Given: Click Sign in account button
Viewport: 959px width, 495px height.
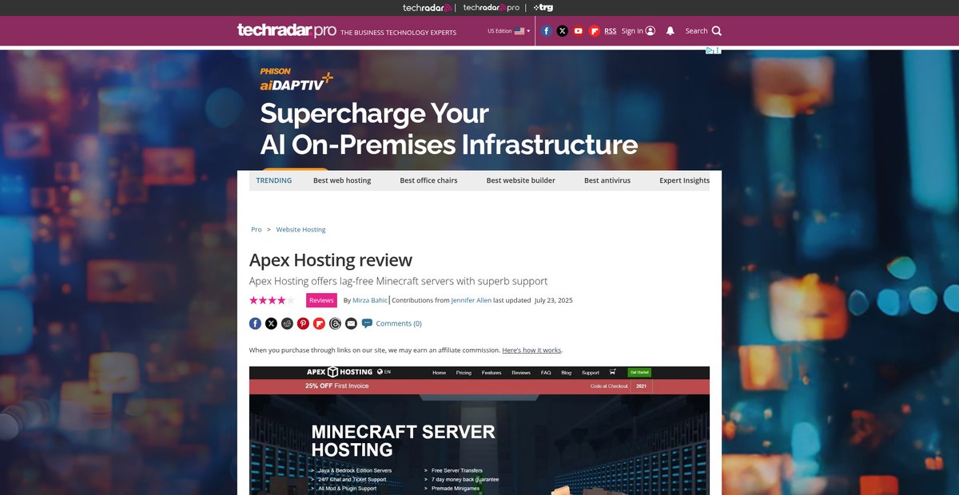Looking at the screenshot, I should click(639, 31).
